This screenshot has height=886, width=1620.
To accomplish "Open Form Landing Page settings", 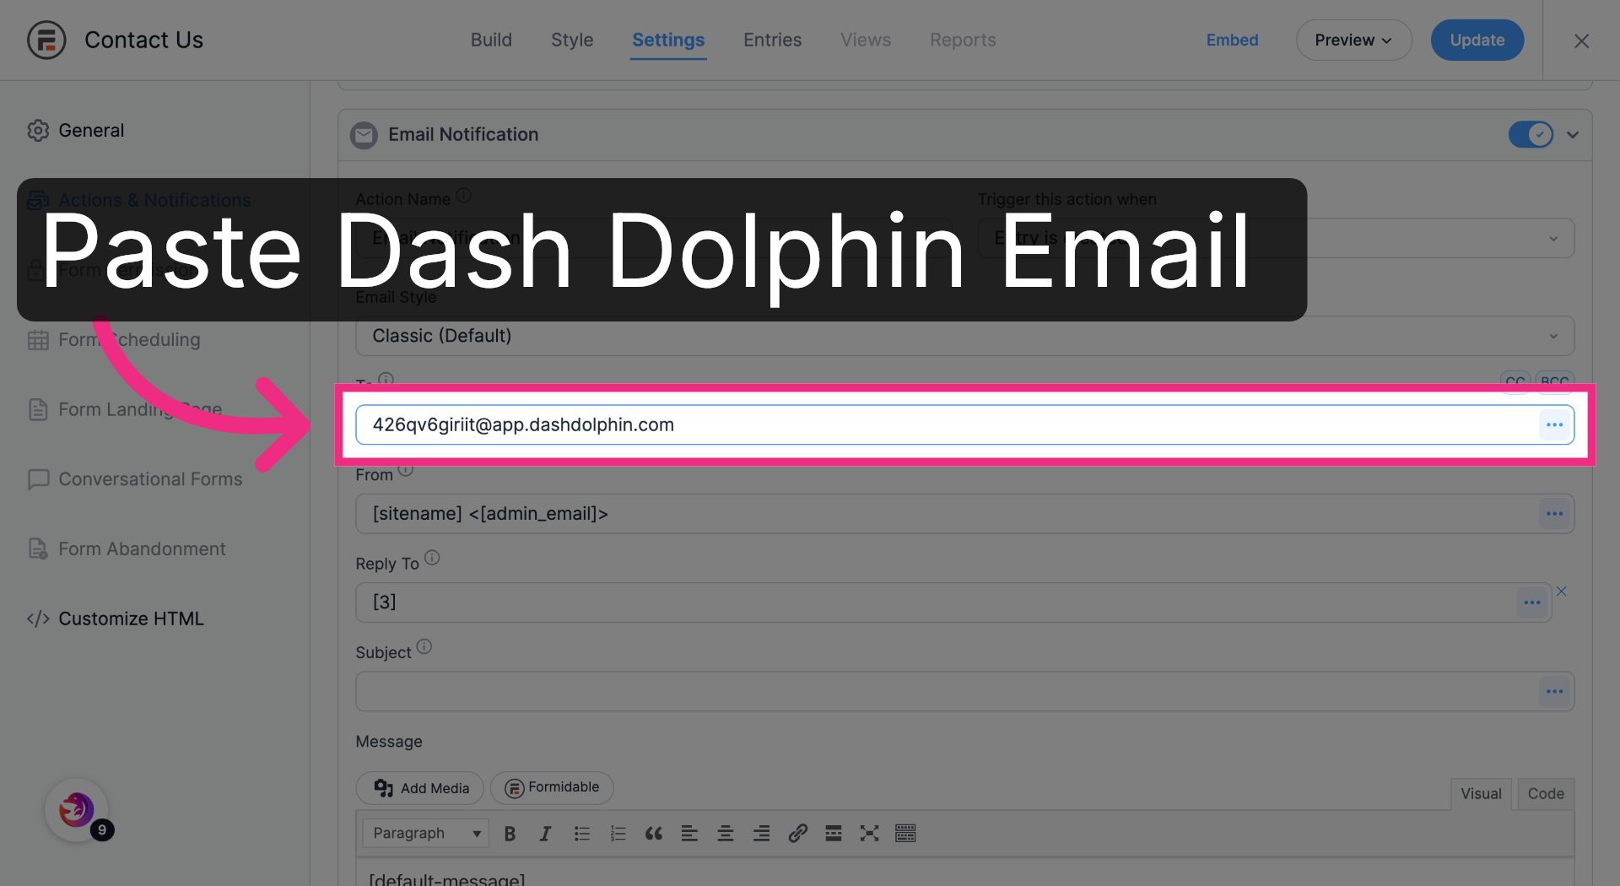I will click(x=140, y=409).
